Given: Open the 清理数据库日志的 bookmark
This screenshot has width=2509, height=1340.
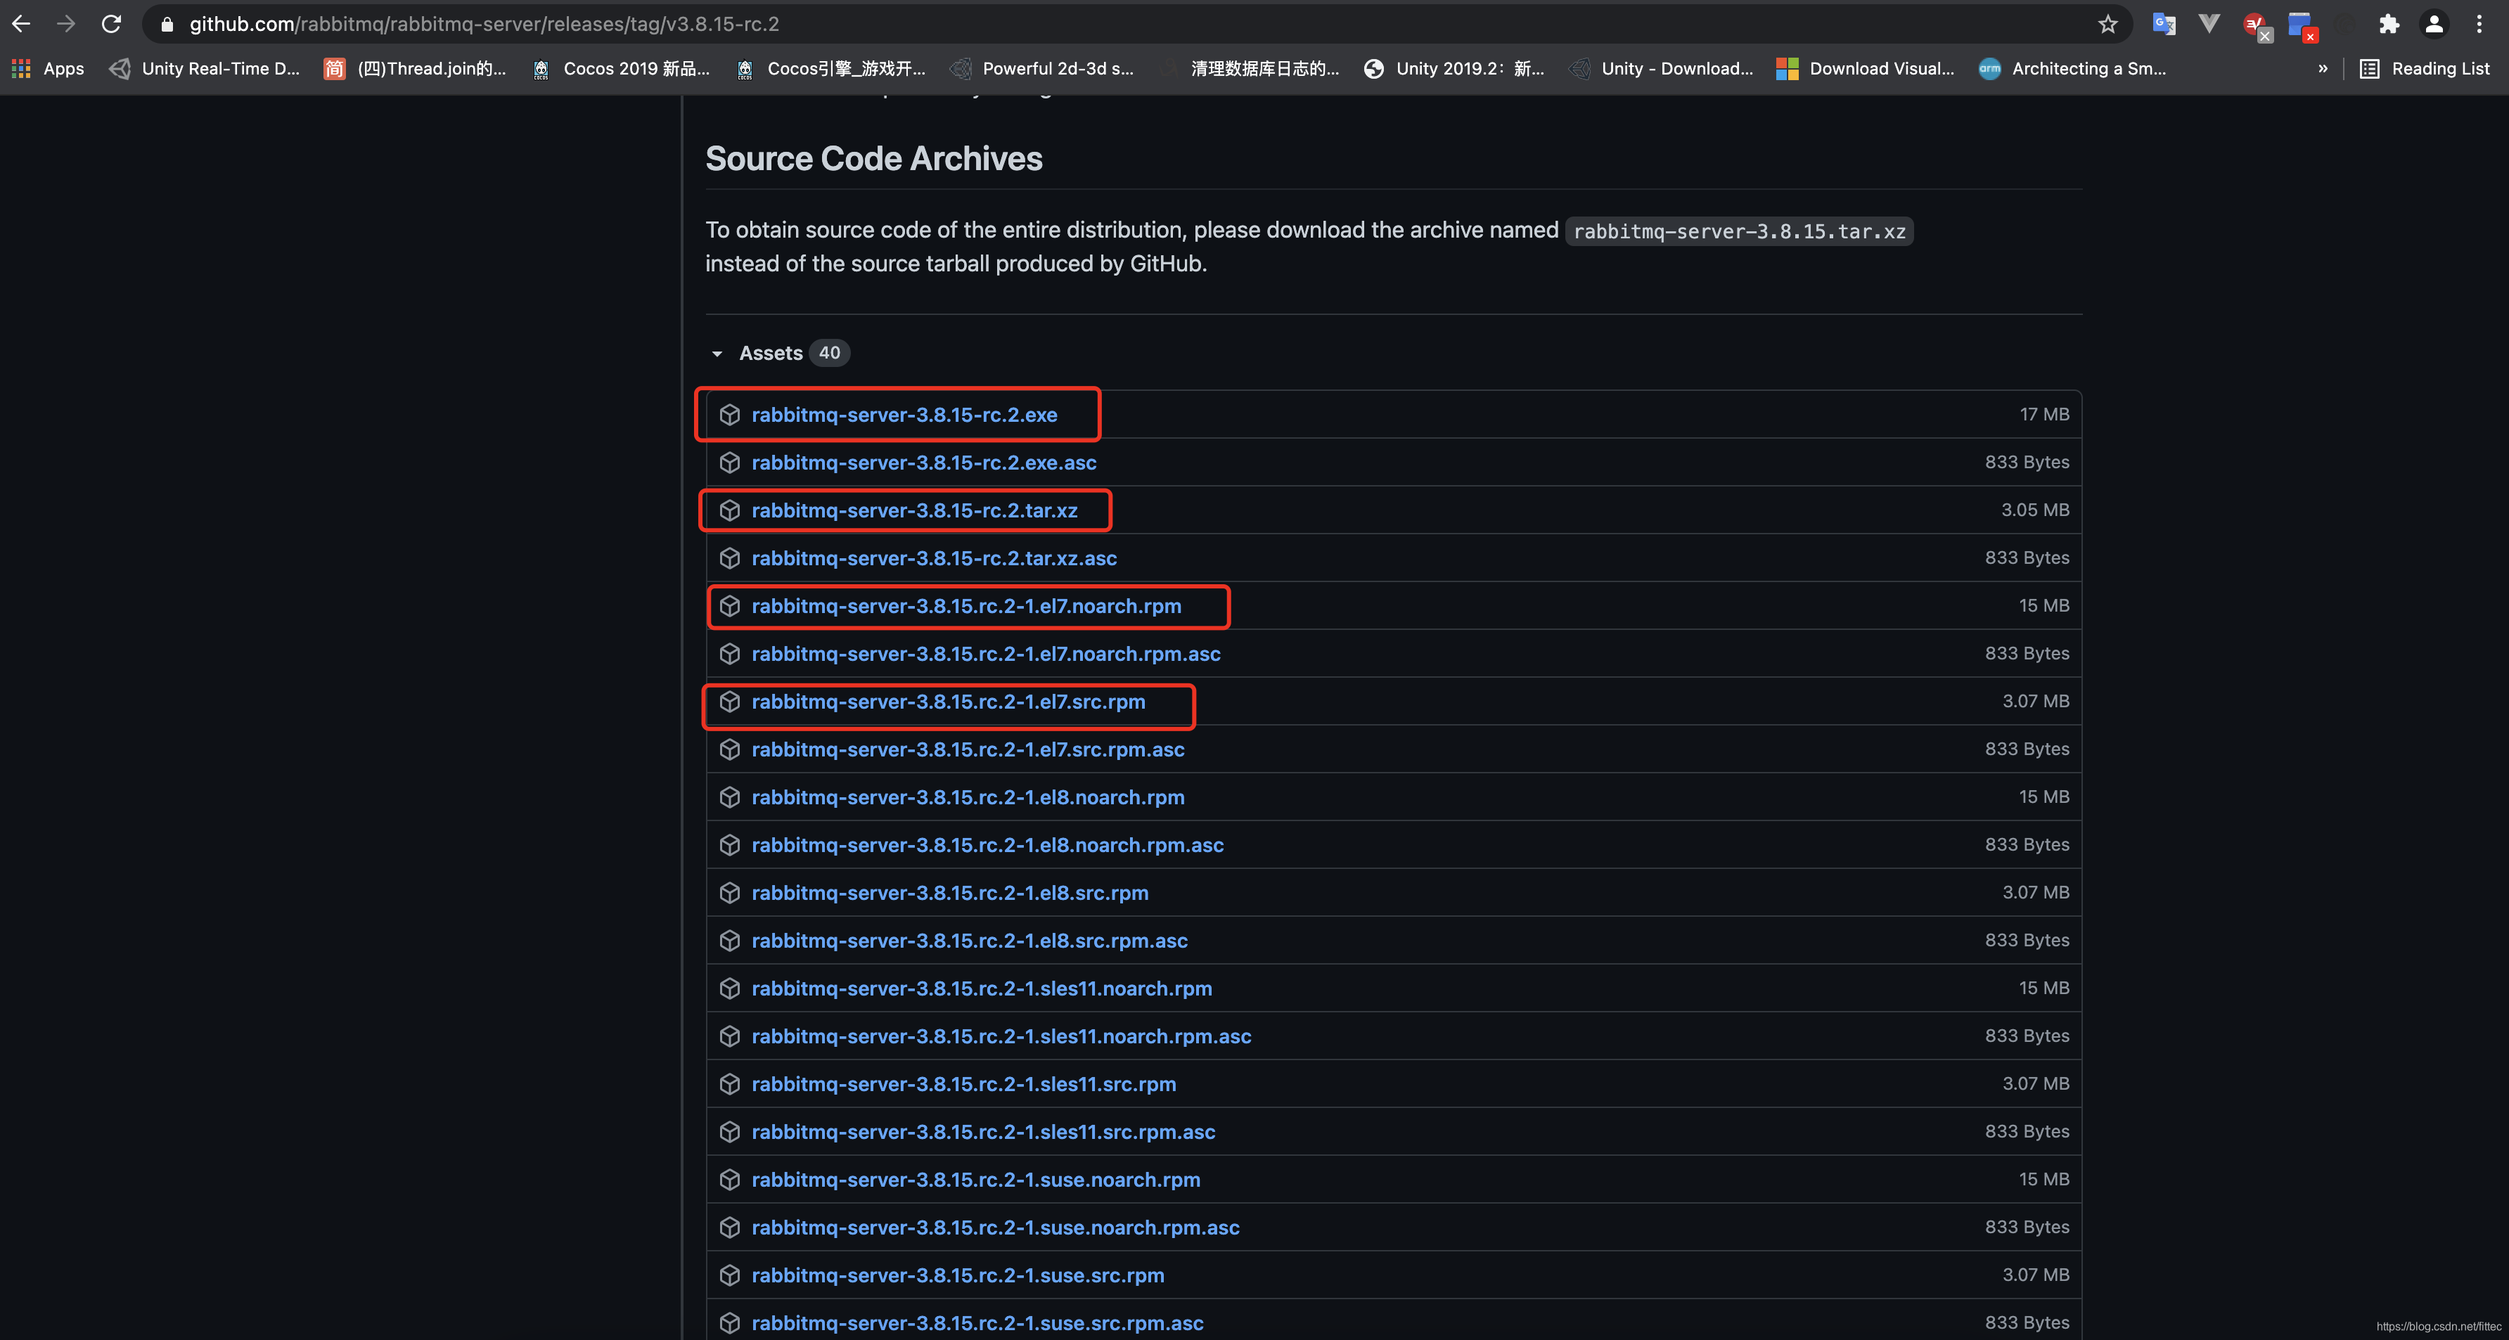Looking at the screenshot, I should coord(1250,68).
